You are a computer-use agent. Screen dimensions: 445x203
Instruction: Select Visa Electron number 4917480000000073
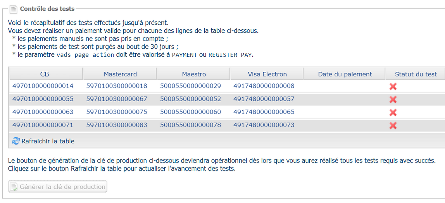click(x=264, y=125)
